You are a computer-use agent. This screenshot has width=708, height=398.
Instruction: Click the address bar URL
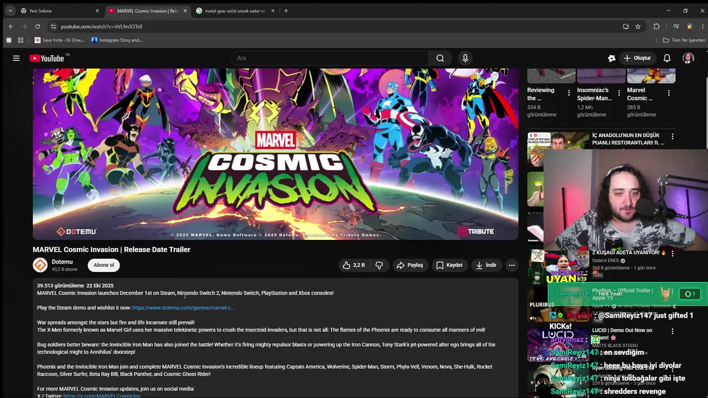pyautogui.click(x=101, y=27)
